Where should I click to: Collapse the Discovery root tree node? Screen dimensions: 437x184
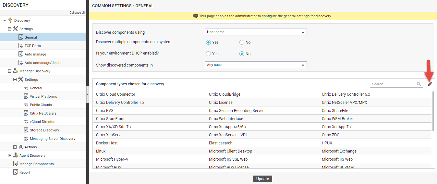(x=5, y=20)
